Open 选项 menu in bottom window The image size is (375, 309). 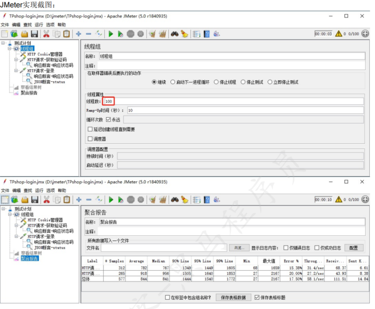coord(51,190)
